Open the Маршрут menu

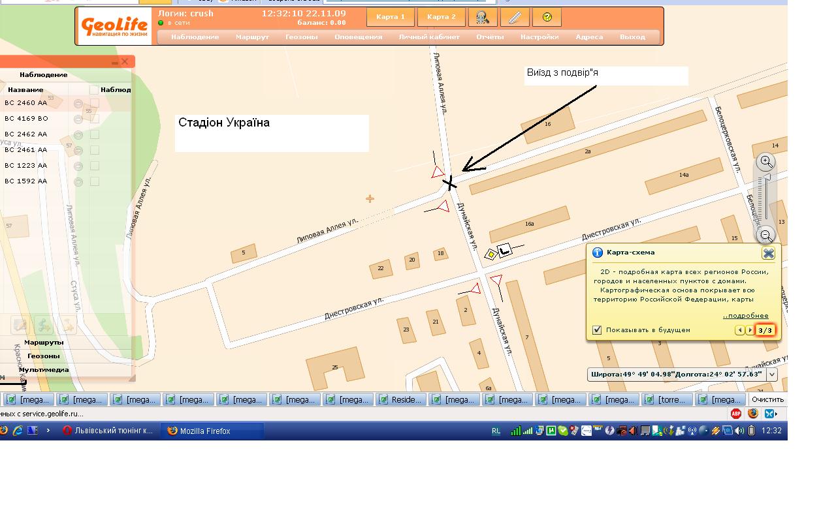coord(252,37)
